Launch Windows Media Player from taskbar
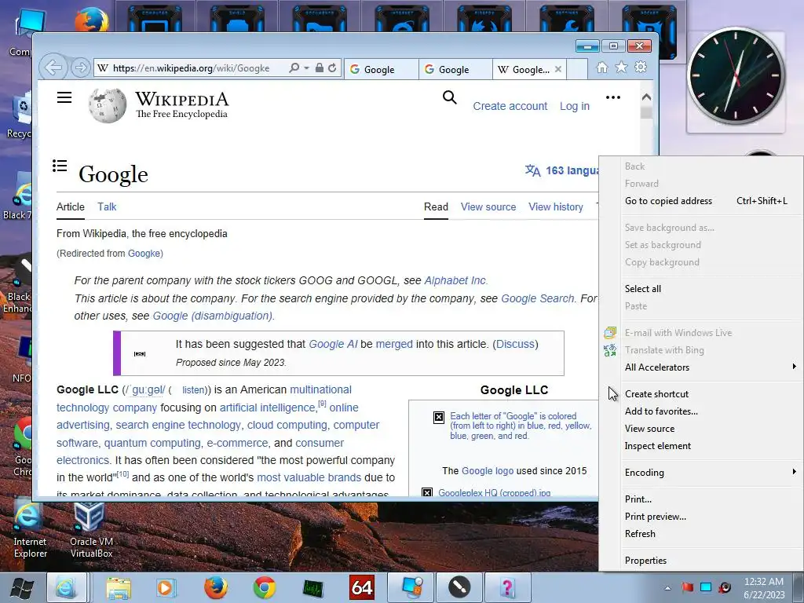The width and height of the screenshot is (804, 603). 166,587
